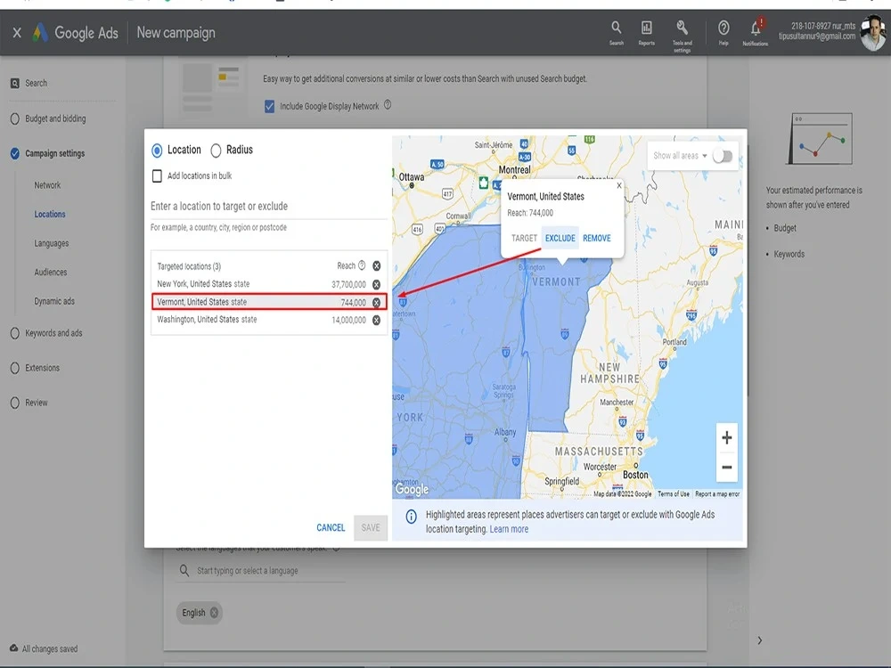Click REMOVE in the Vermont popup
The height and width of the screenshot is (668, 891).
[597, 238]
